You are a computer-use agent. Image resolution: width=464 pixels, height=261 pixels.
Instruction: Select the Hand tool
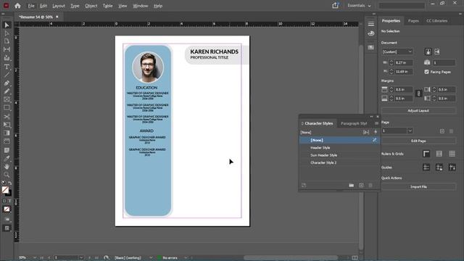click(7, 167)
